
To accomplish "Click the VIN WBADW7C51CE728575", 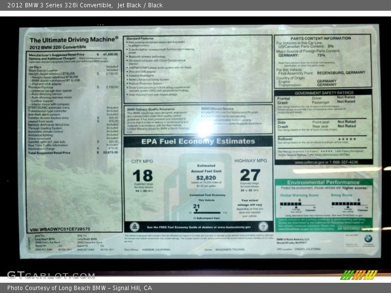I will (x=60, y=229).
